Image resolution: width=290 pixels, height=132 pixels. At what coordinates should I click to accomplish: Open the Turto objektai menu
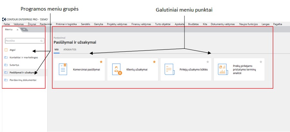click(x=163, y=24)
